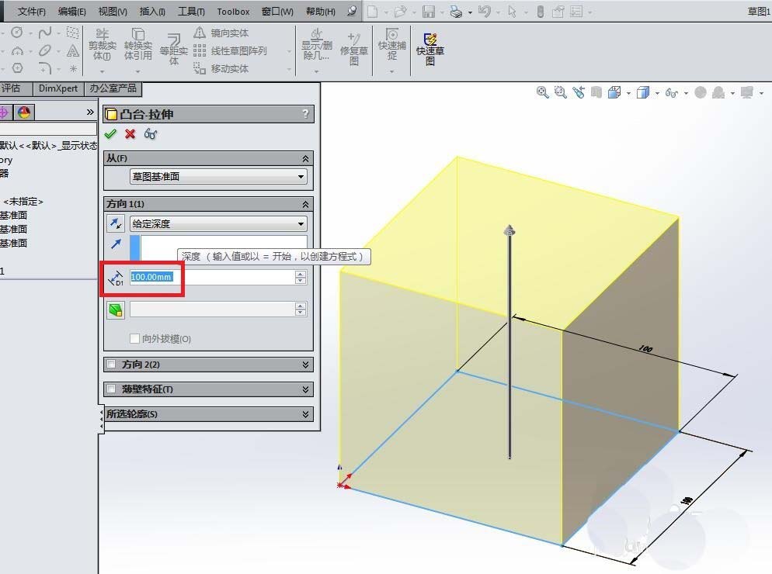The height and width of the screenshot is (574, 772).
Task: Select 线性草图阵列 linear sketch pattern
Action: click(x=230, y=50)
